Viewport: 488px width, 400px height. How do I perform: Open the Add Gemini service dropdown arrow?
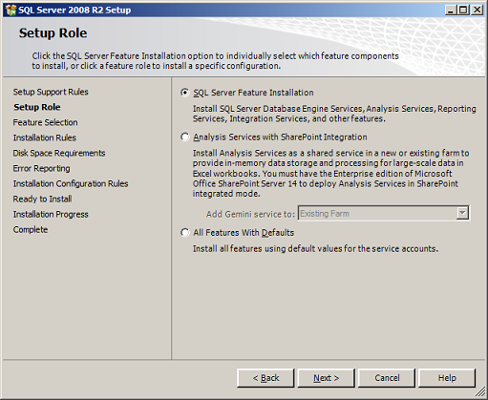coord(462,213)
